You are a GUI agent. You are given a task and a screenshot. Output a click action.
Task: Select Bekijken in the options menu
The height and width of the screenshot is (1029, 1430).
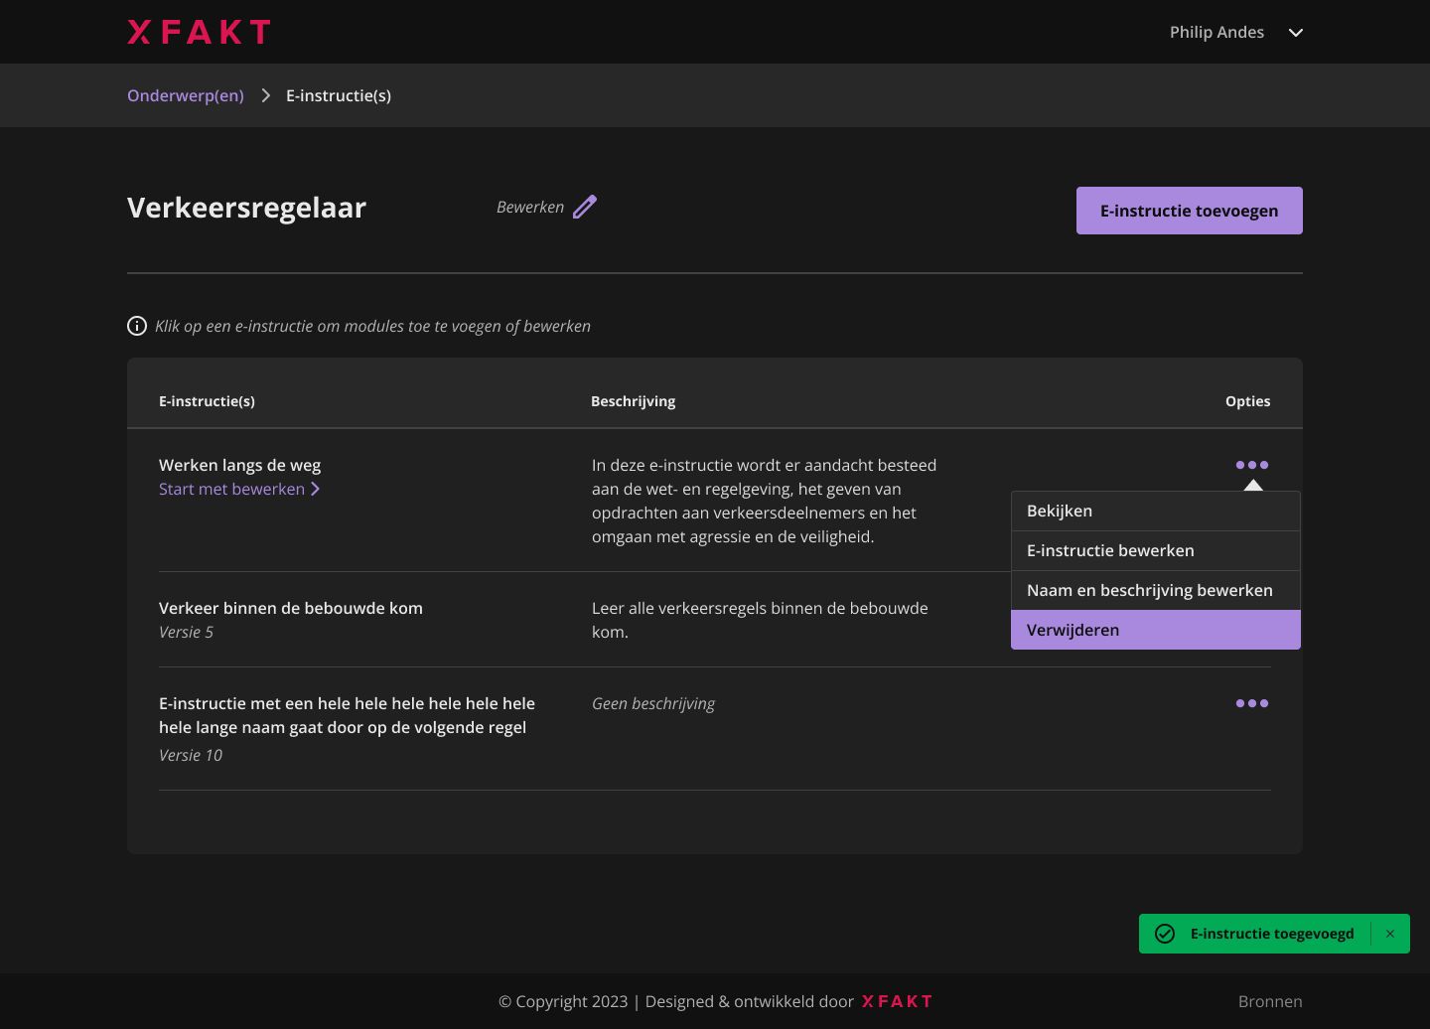(x=1156, y=511)
